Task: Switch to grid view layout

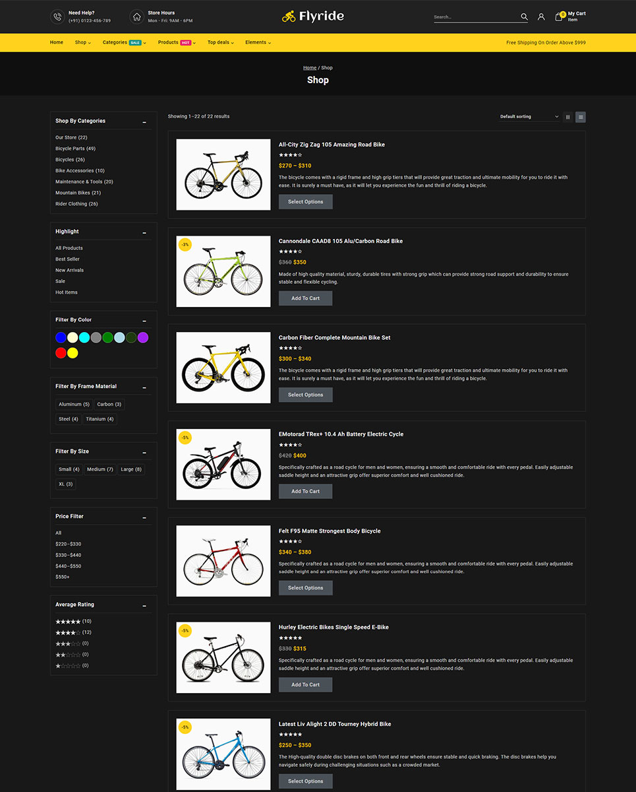Action: click(567, 117)
